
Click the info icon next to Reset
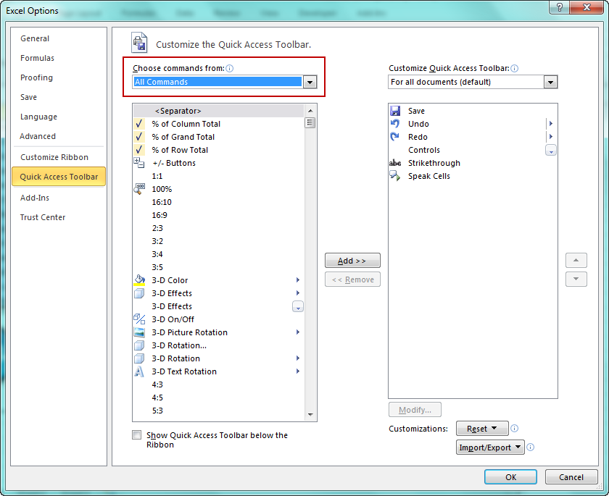[514, 428]
